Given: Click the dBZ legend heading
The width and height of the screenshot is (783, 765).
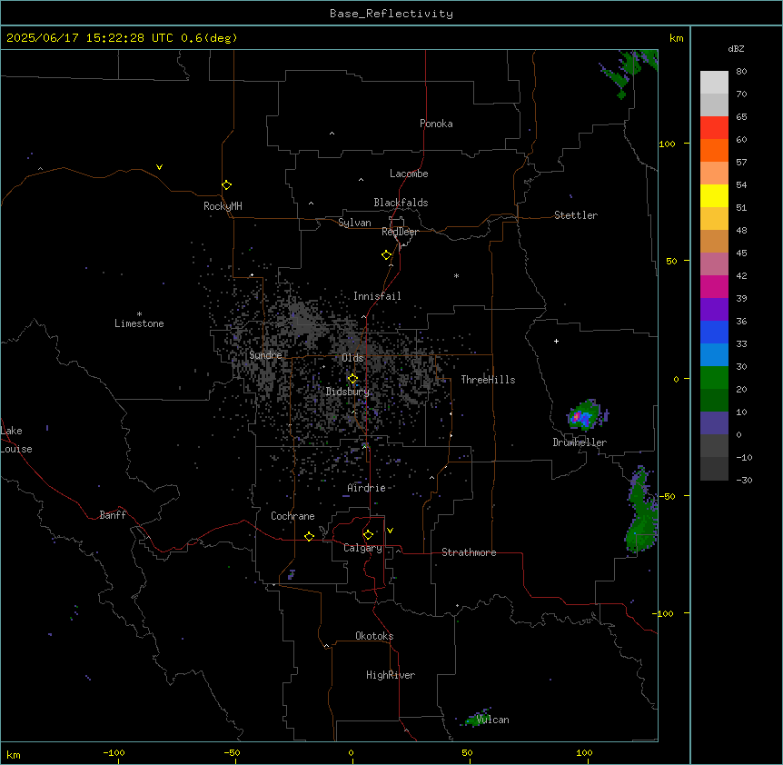Looking at the screenshot, I should click(736, 49).
